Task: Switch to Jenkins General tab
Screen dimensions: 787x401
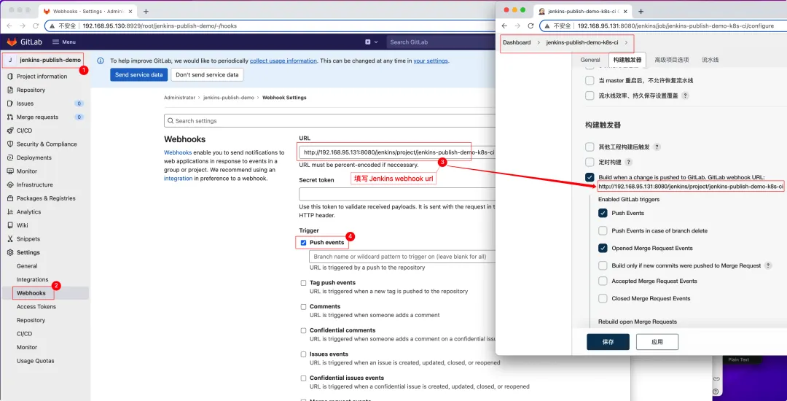Action: pos(590,60)
